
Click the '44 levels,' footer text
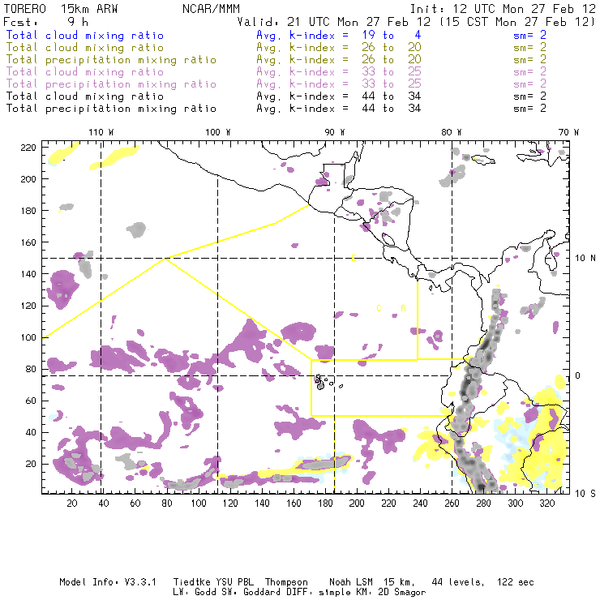[458, 582]
